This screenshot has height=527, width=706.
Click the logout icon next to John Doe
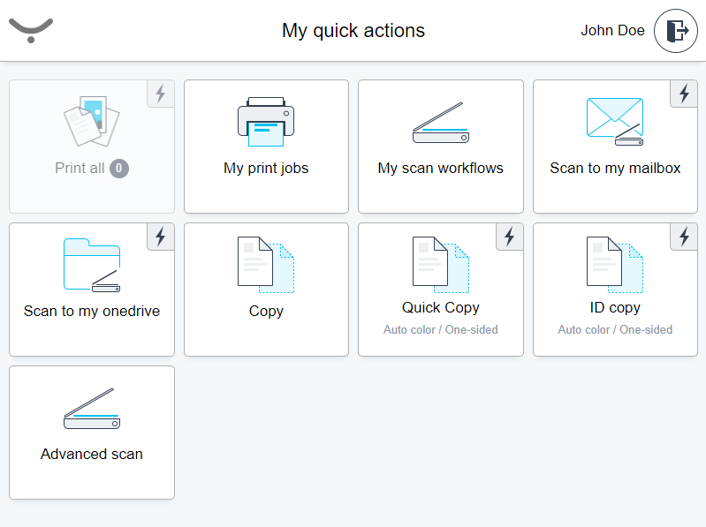pos(676,31)
